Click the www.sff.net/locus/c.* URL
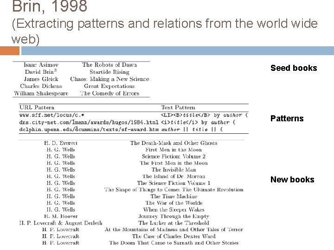The width and height of the screenshot is (334, 250). 52,115
